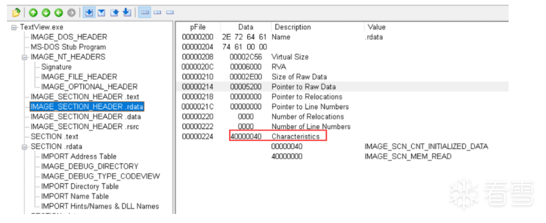546x223 pixels.
Task: Click the open file folder icon
Action: [16, 13]
